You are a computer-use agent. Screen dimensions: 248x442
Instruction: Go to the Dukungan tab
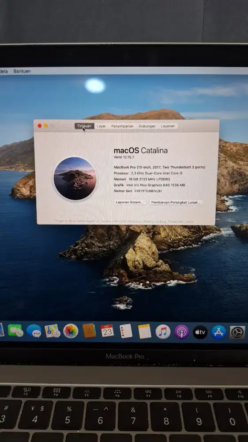click(x=147, y=126)
